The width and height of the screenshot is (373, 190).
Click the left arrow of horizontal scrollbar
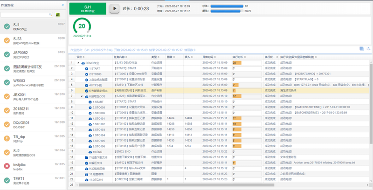pos(77,185)
